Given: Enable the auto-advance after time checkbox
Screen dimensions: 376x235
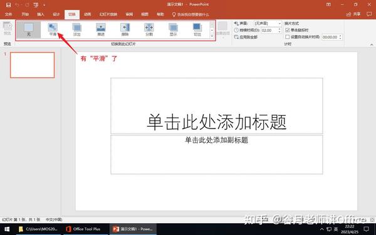Looking at the screenshot, I should tap(287, 37).
